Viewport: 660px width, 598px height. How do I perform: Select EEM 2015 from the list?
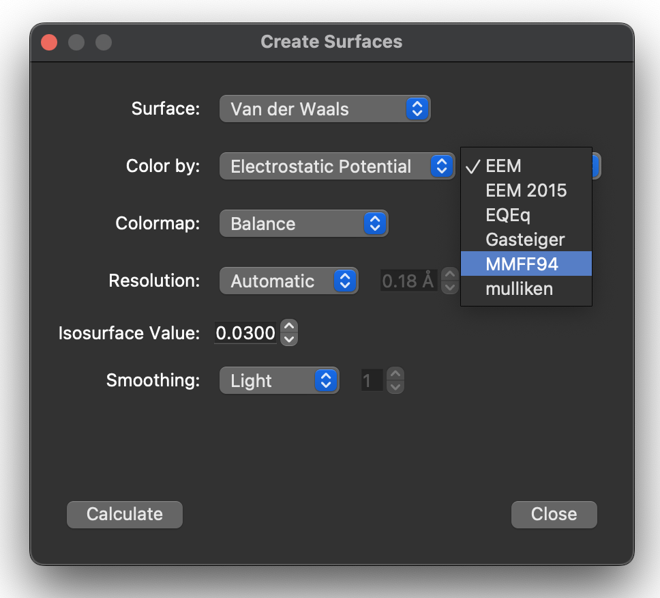coord(526,190)
